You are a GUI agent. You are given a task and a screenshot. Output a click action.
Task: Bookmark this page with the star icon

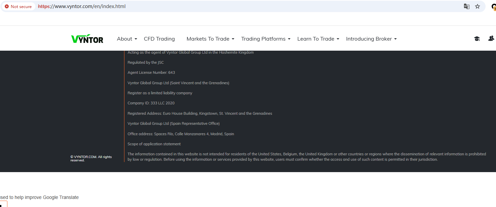(478, 6)
